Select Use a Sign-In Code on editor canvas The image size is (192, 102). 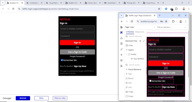(166, 73)
